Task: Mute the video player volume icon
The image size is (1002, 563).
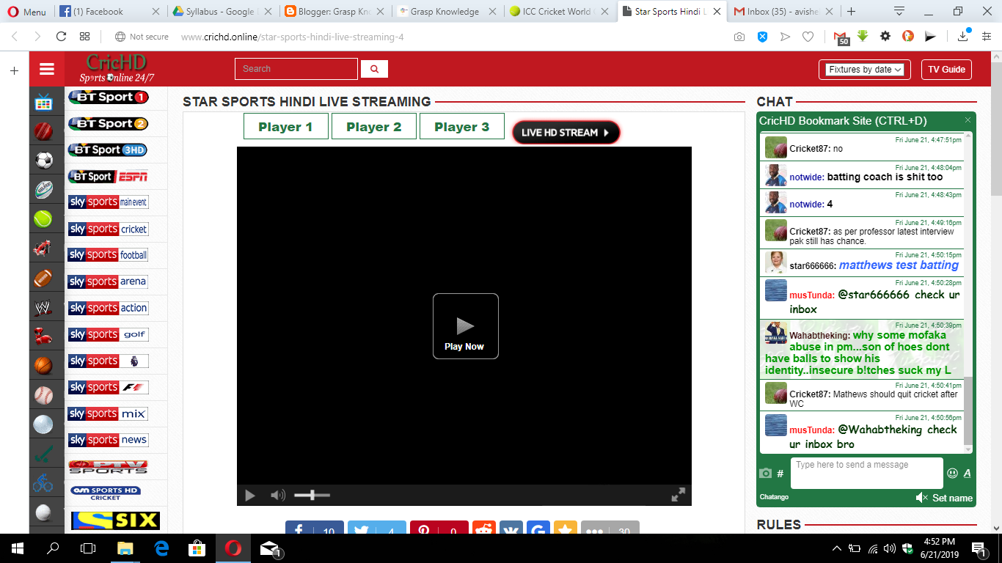Action: point(277,495)
